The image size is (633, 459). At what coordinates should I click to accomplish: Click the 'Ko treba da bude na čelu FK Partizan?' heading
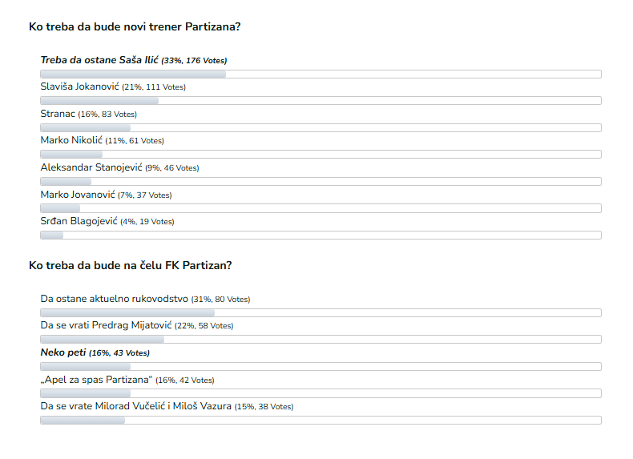[x=130, y=266]
